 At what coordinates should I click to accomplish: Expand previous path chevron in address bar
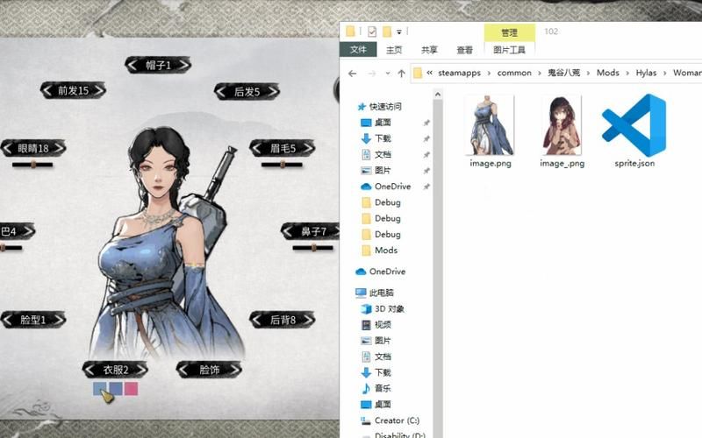429,73
